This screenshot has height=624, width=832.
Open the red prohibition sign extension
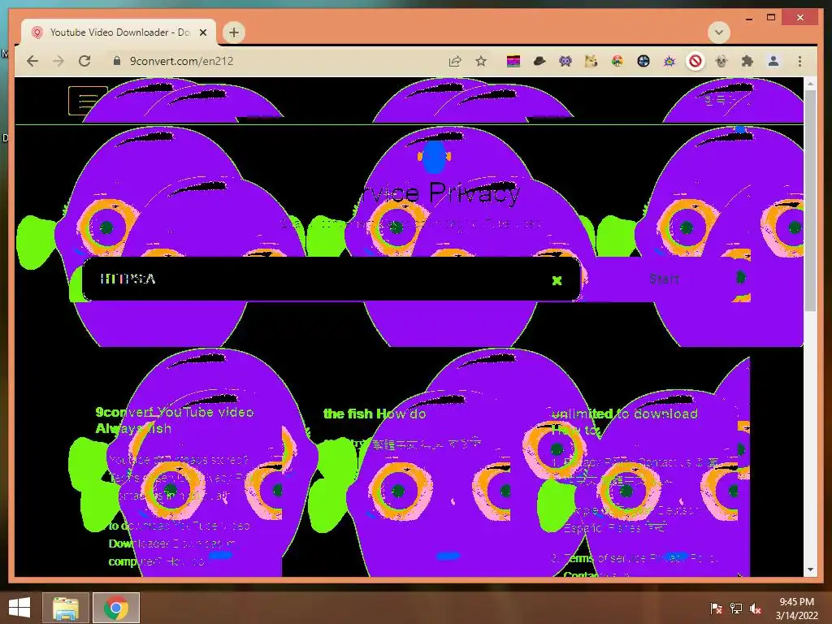point(695,62)
